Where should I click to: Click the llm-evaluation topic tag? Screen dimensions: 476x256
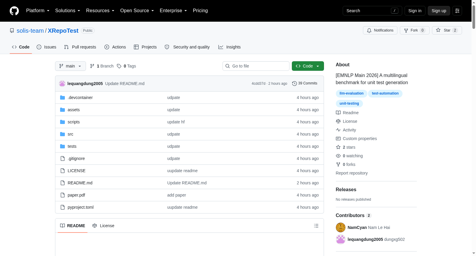(x=351, y=93)
